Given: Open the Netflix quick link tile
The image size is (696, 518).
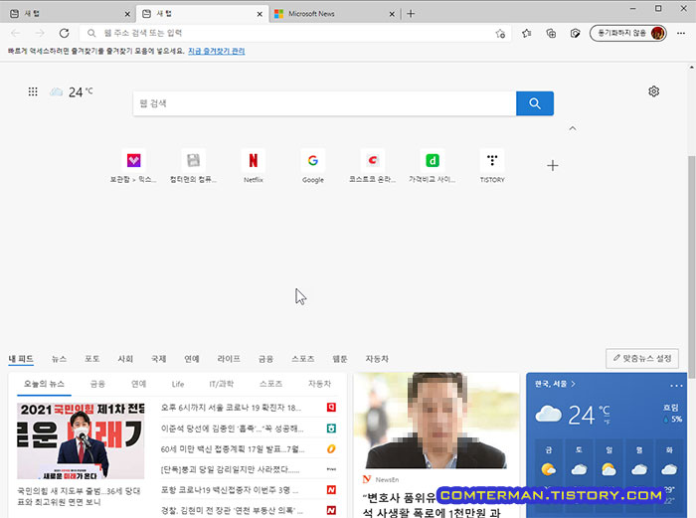Looking at the screenshot, I should pyautogui.click(x=253, y=166).
